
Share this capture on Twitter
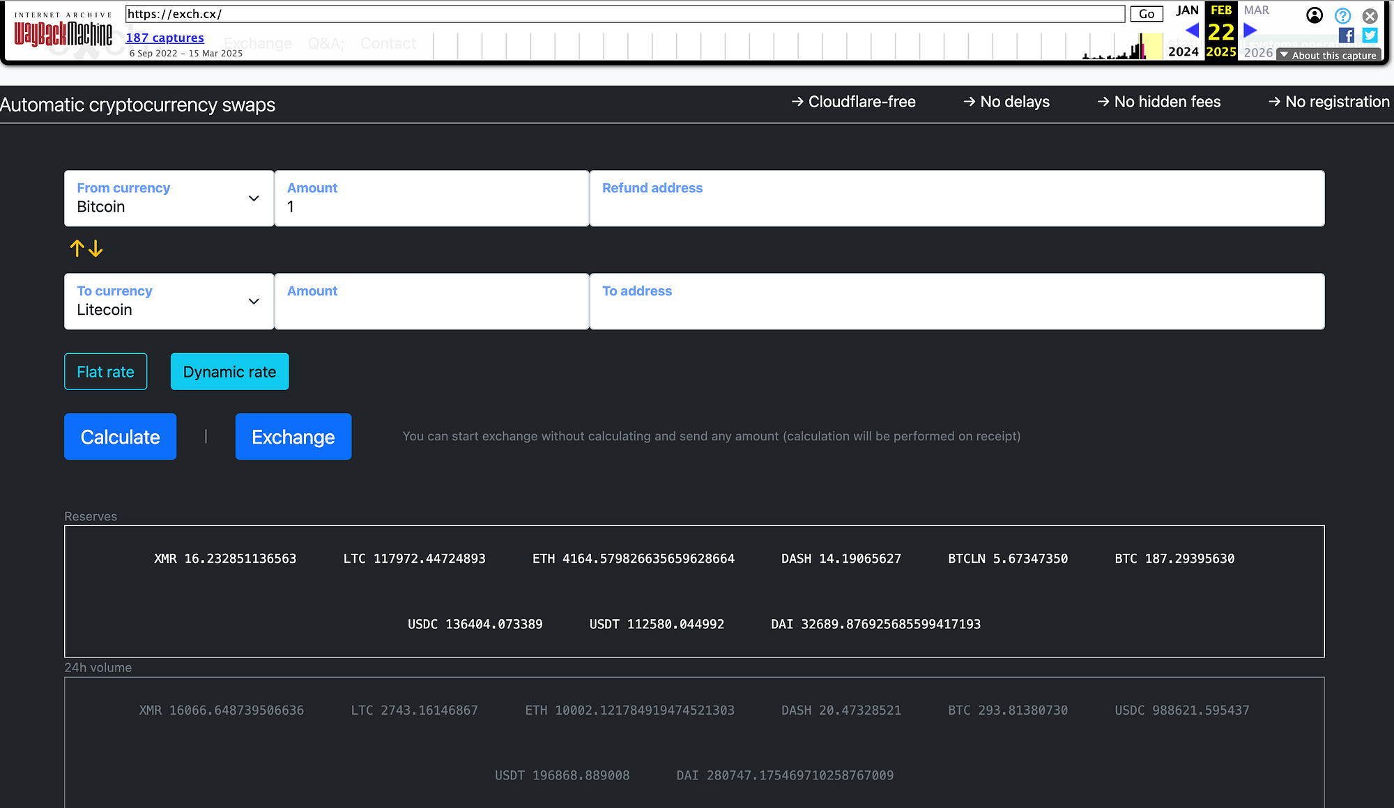[1370, 36]
